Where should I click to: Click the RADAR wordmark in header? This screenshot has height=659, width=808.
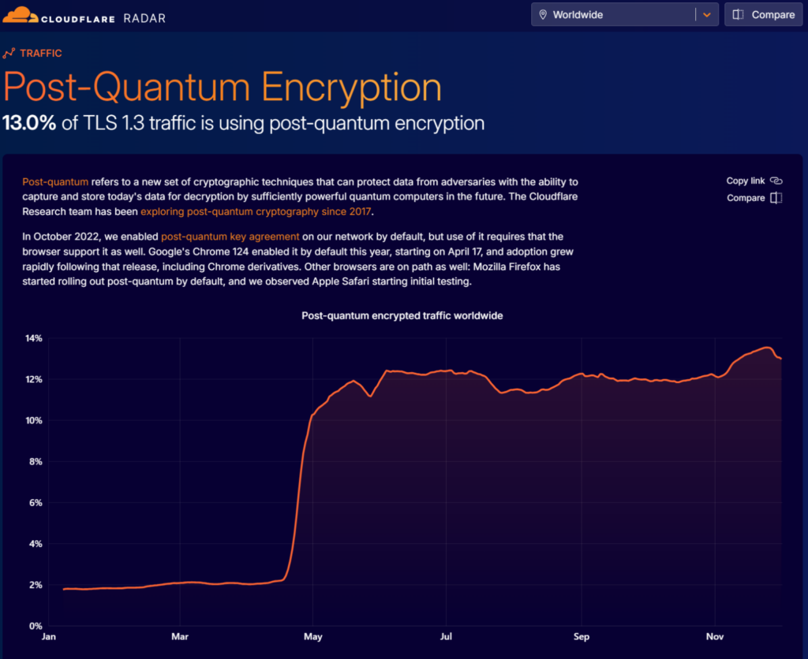144,17
